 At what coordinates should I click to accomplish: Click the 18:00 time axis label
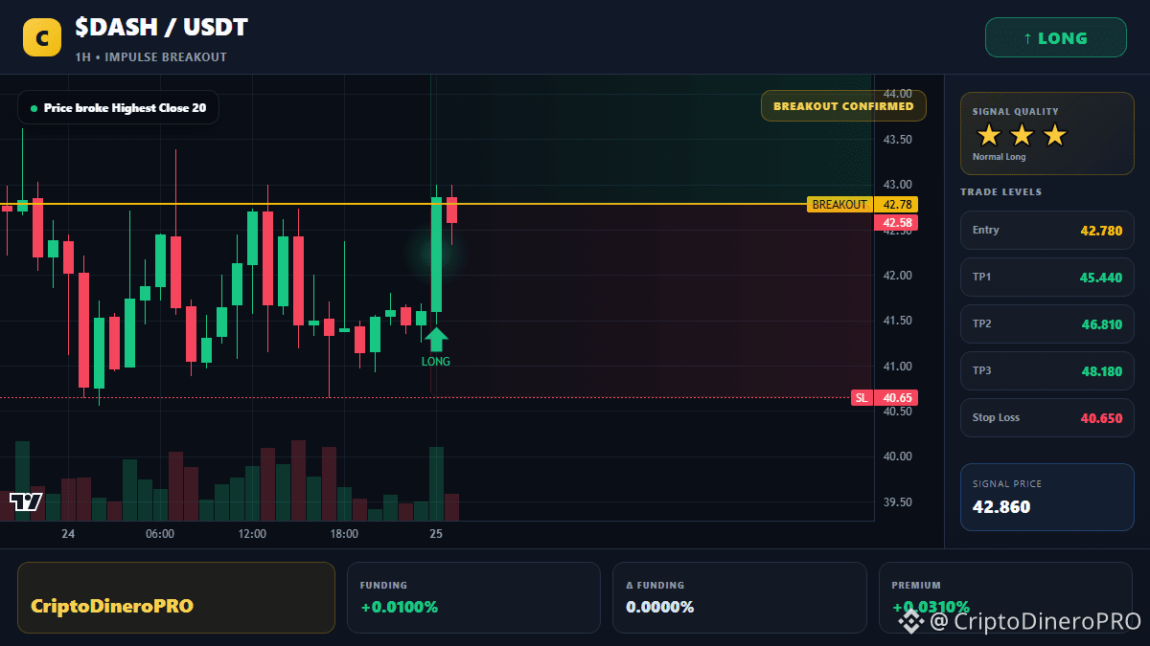tap(344, 534)
